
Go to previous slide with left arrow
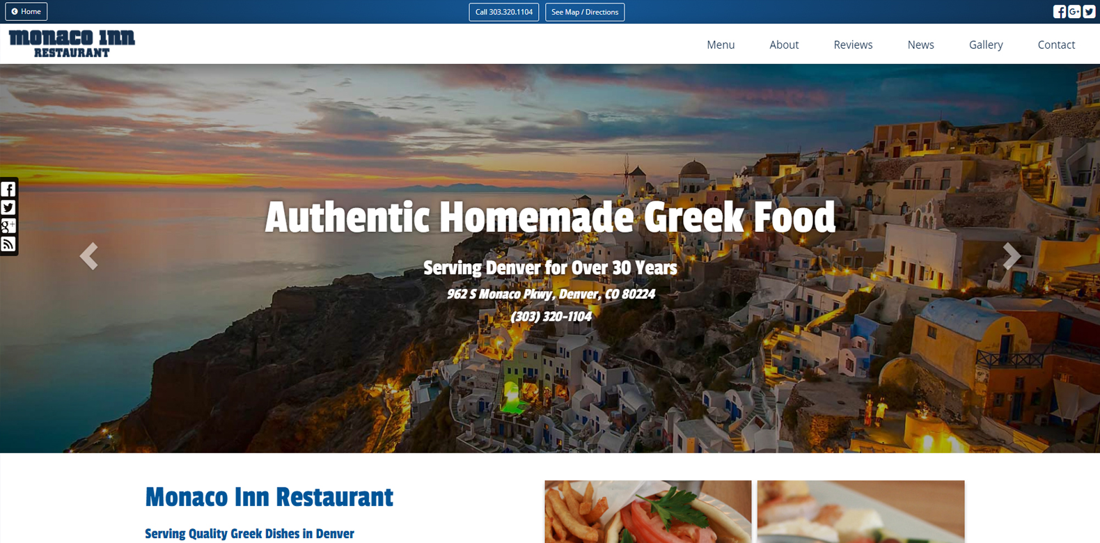point(88,256)
